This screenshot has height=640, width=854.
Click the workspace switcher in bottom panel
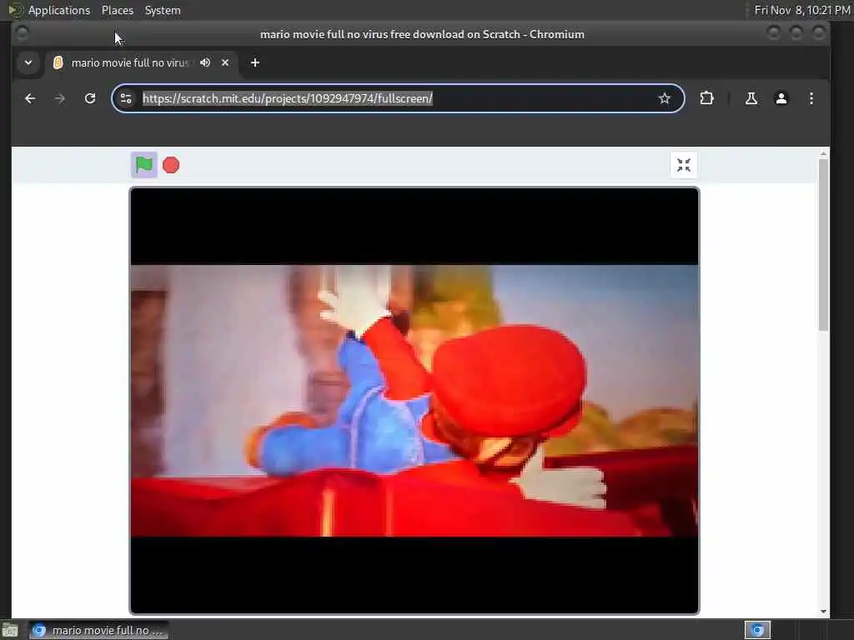point(757,630)
